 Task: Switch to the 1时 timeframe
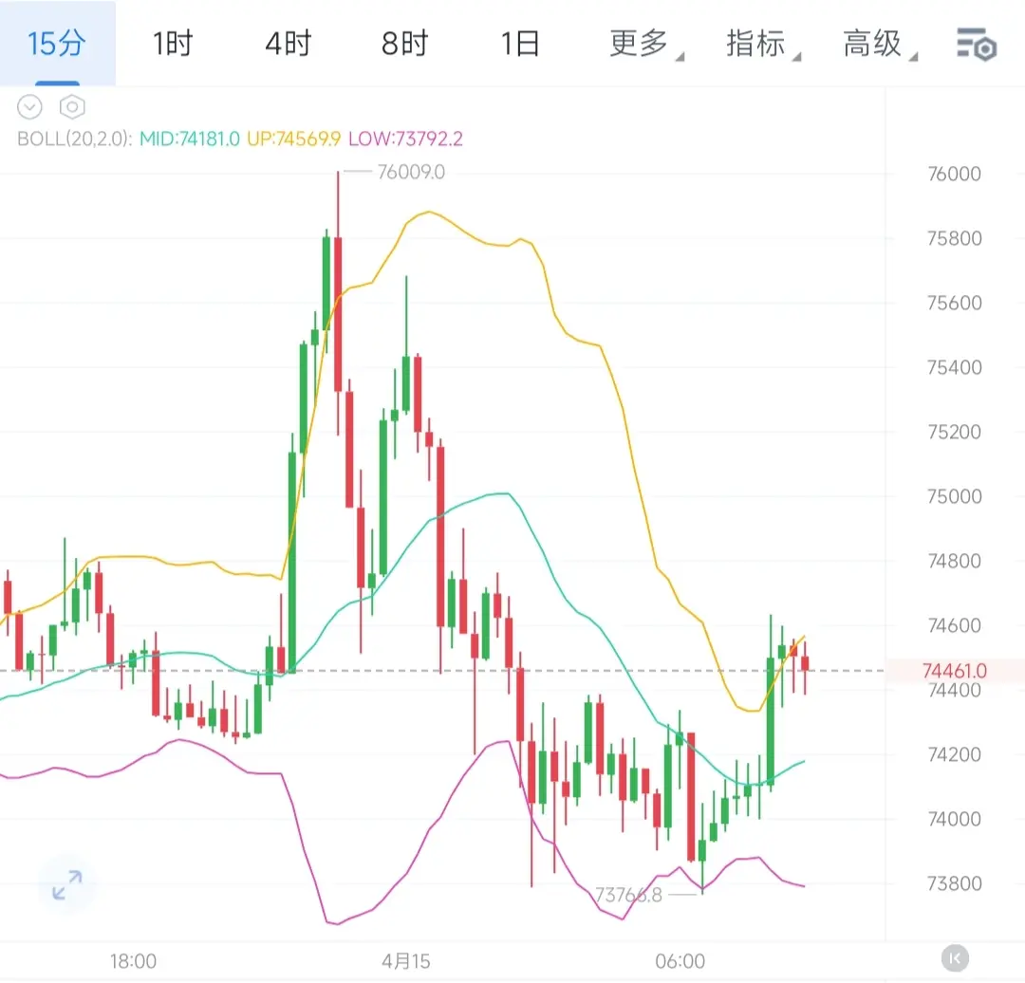tap(173, 44)
